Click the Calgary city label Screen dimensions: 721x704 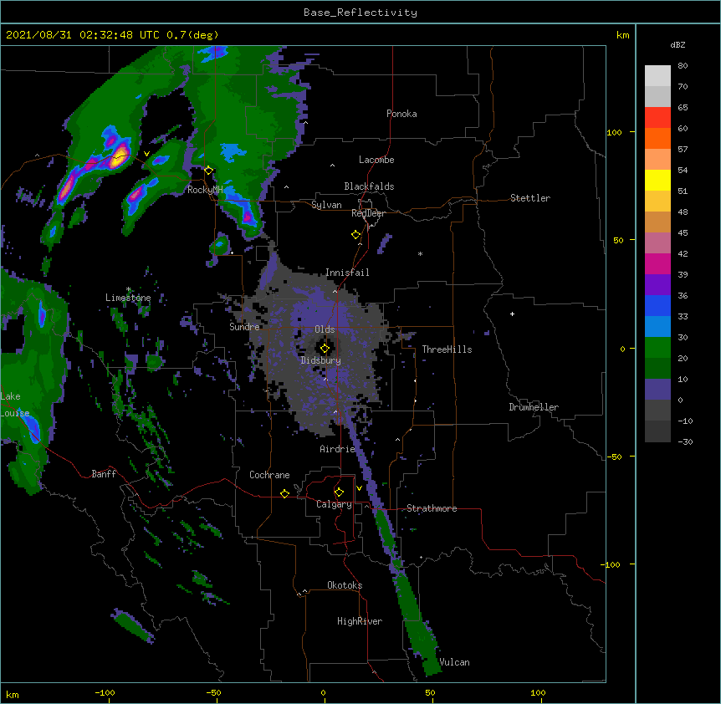click(x=334, y=504)
